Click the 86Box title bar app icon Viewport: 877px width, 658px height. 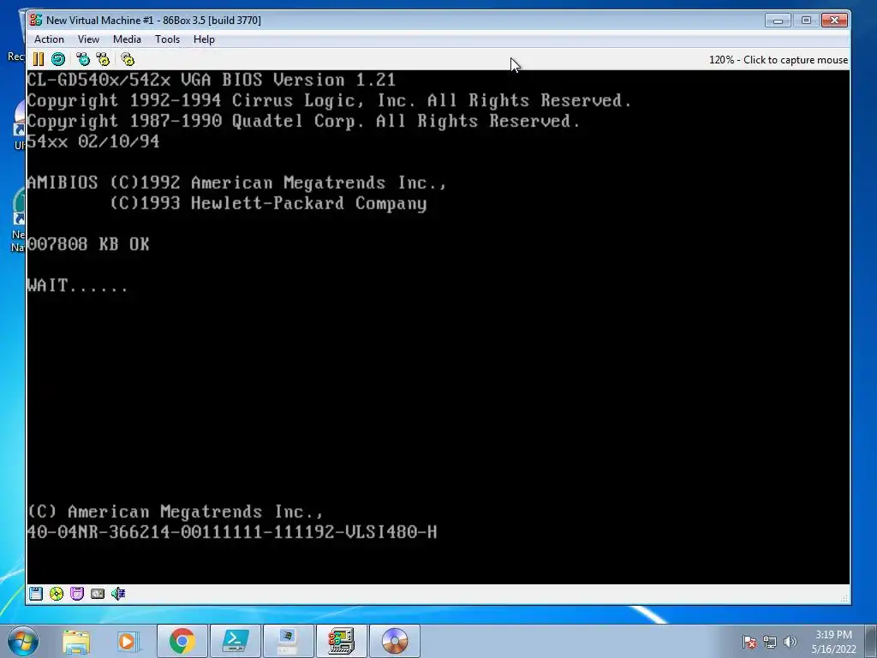tap(36, 21)
